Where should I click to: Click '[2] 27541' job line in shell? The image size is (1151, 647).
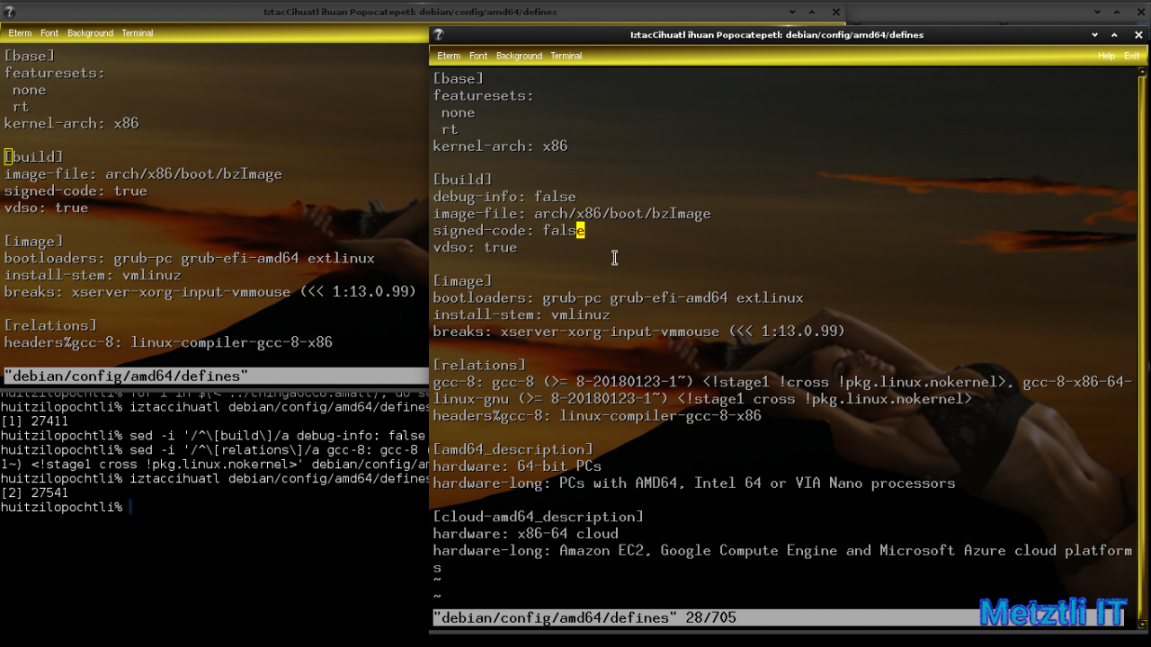pos(34,493)
